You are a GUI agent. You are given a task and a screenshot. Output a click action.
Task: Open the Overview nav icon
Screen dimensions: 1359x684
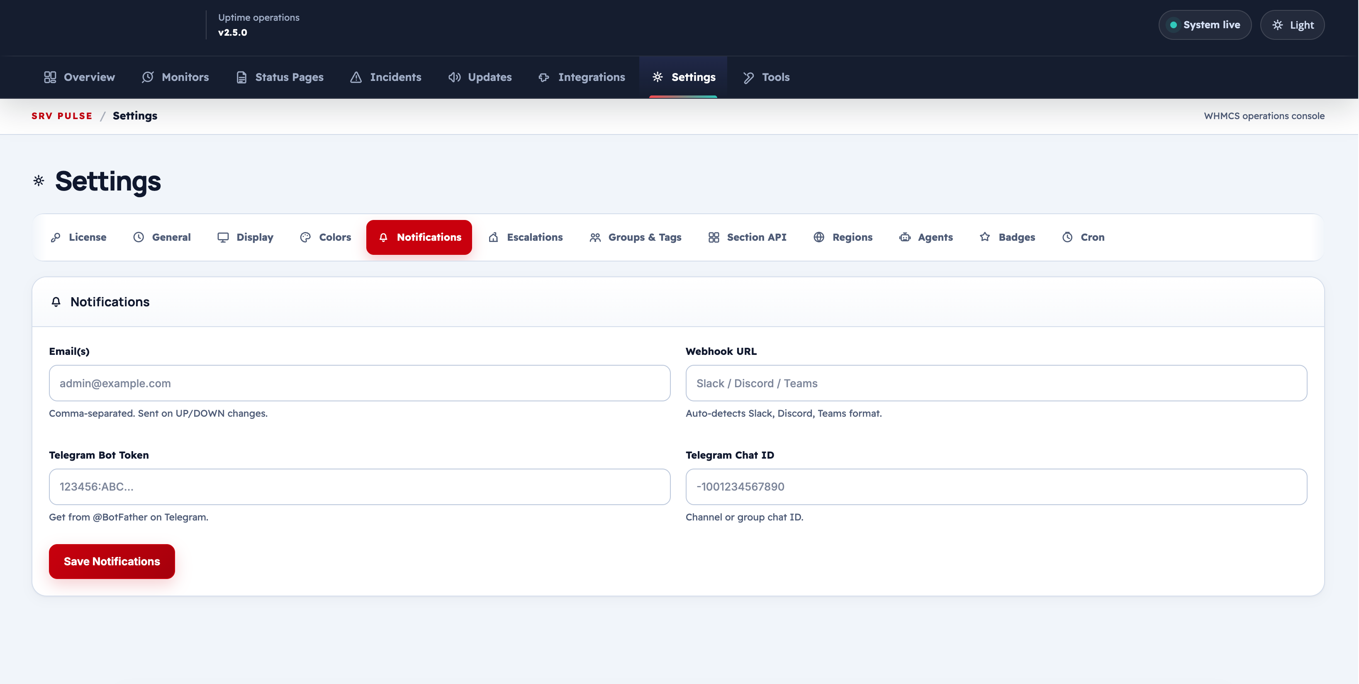click(50, 77)
